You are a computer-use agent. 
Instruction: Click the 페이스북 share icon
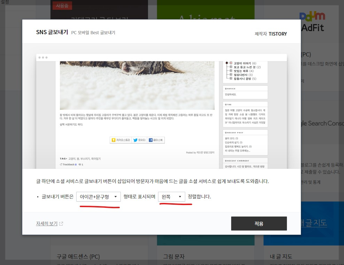click(151, 140)
